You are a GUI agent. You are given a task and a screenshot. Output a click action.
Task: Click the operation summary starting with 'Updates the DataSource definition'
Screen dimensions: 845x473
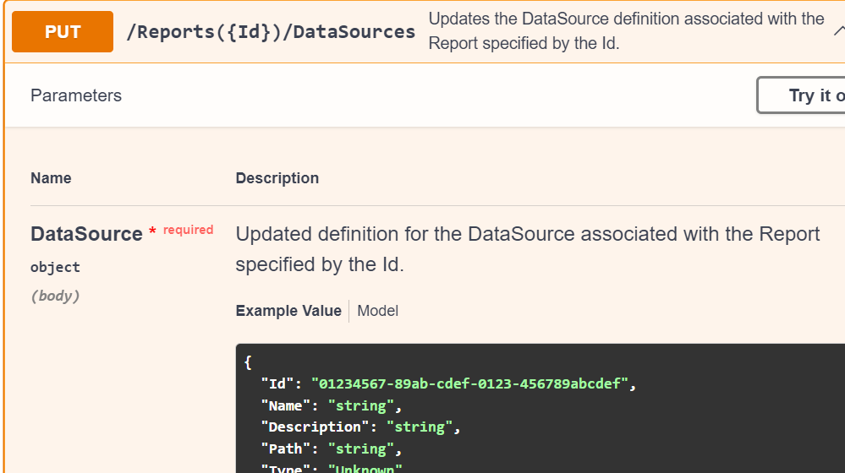626,30
